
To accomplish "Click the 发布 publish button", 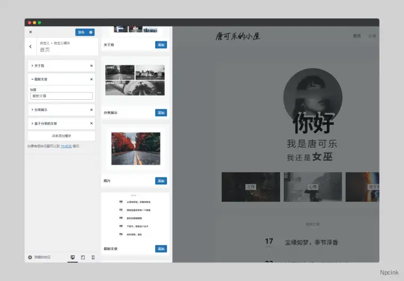I will coord(81,32).
